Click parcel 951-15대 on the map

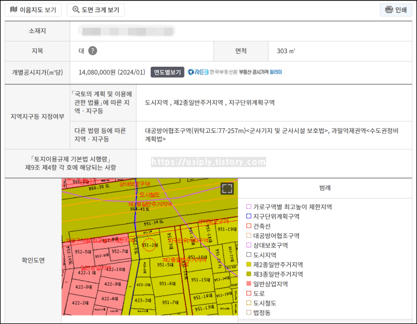[x=199, y=280]
